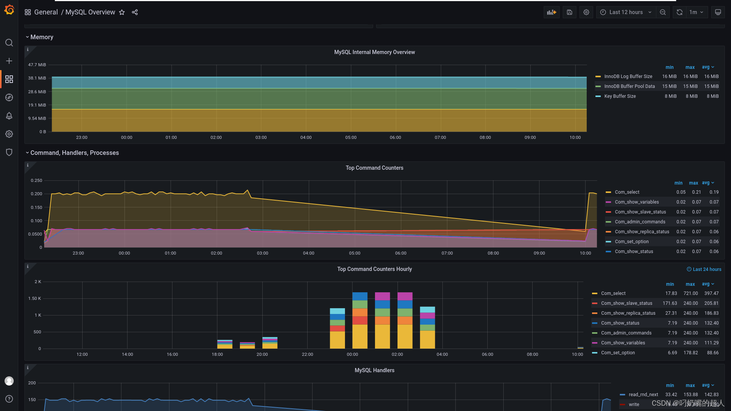Viewport: 731px width, 411px height.
Task: Toggle InnoDB Log Buffer Size series
Action: click(628, 76)
